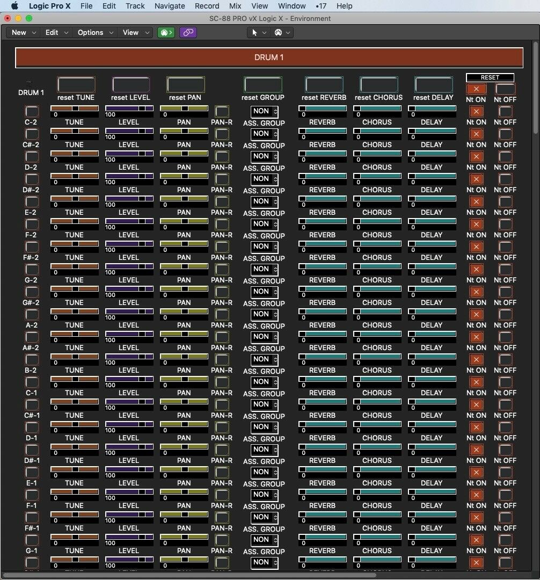
Task: Toggle Nt ON for the D-2 row
Action: [x=477, y=156]
